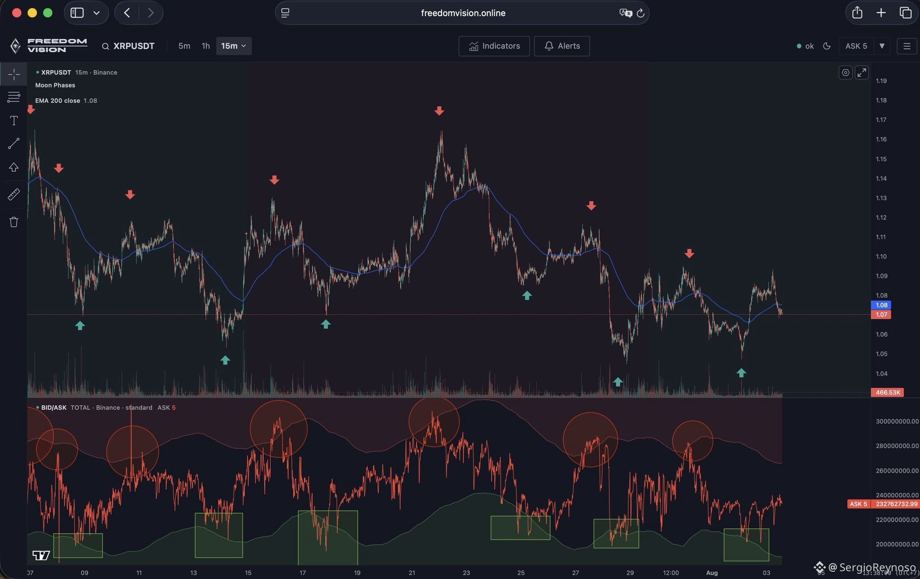Click the blue 1.08 EMA price label
Image resolution: width=920 pixels, height=579 pixels.
[881, 305]
